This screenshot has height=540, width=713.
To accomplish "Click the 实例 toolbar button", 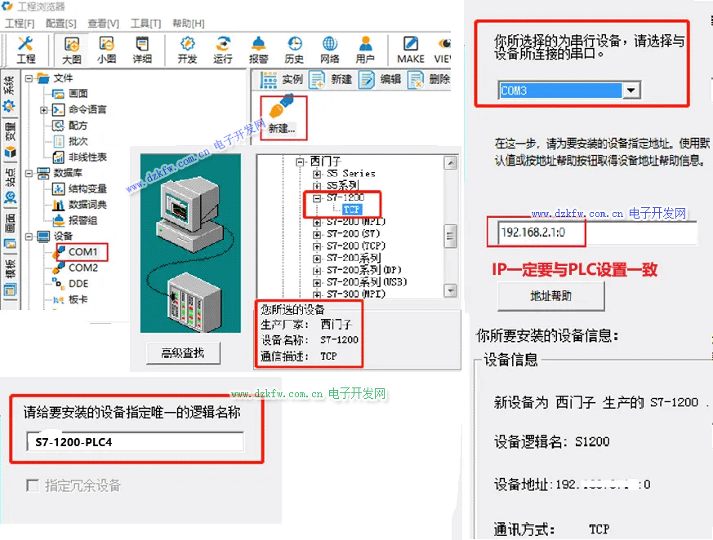I will 282,79.
